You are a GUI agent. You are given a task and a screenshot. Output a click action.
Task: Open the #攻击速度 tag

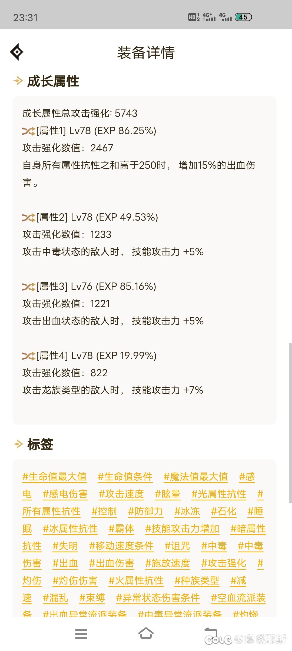[x=122, y=494]
